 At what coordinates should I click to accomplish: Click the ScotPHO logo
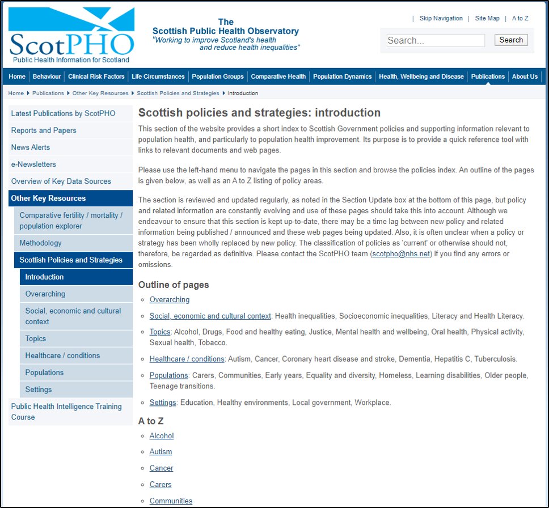pyautogui.click(x=71, y=35)
